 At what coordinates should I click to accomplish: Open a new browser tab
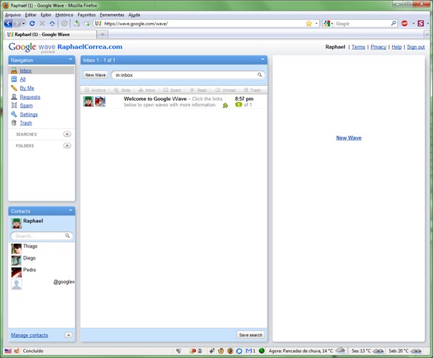click(x=102, y=34)
